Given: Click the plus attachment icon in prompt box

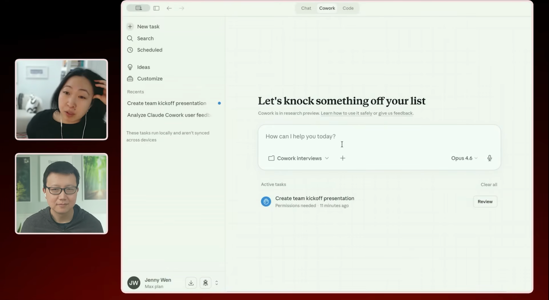Looking at the screenshot, I should point(343,158).
